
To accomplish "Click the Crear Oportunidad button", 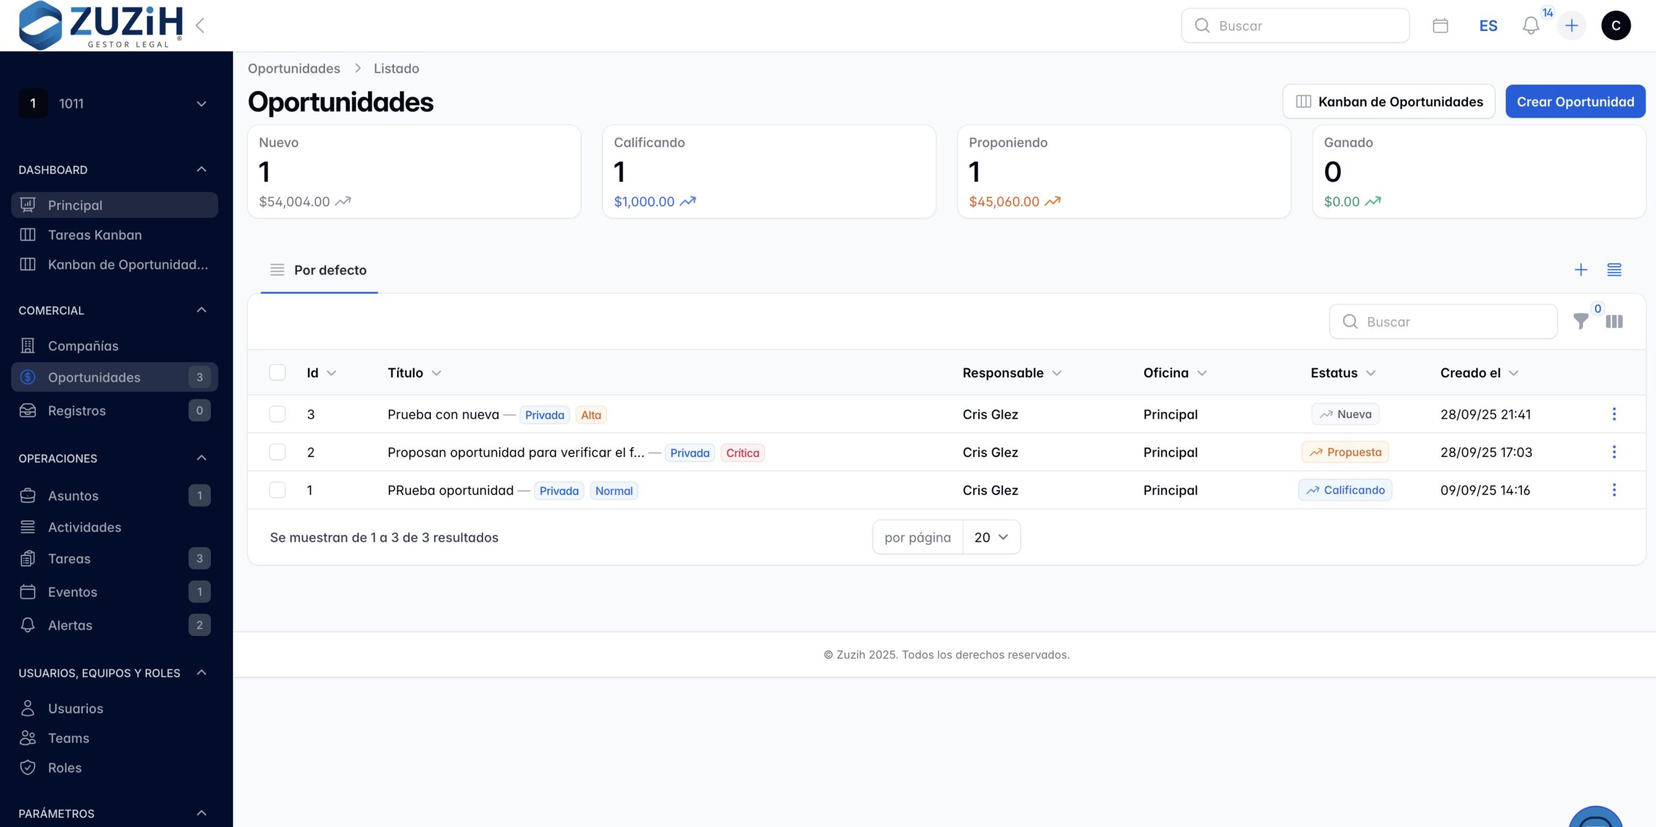I will pos(1574,102).
